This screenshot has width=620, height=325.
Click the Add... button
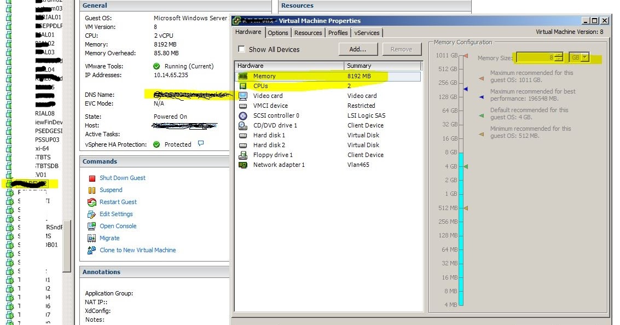point(358,49)
